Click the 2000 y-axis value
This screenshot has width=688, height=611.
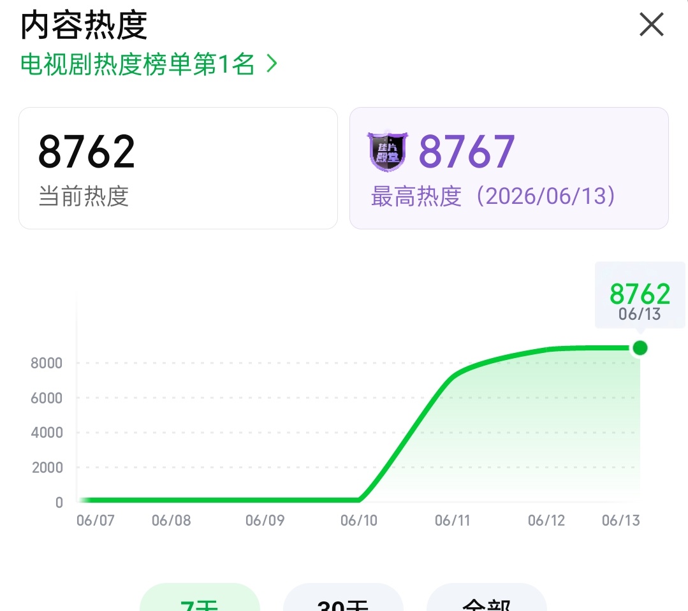(47, 468)
